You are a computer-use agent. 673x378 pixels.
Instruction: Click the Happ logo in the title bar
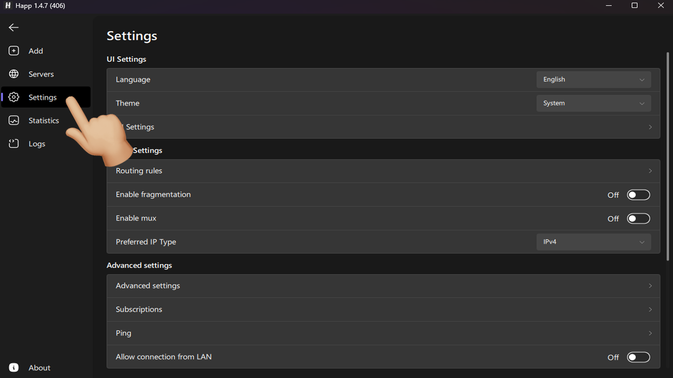click(x=7, y=5)
